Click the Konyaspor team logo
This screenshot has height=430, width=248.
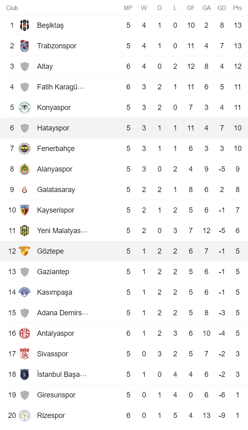click(25, 107)
